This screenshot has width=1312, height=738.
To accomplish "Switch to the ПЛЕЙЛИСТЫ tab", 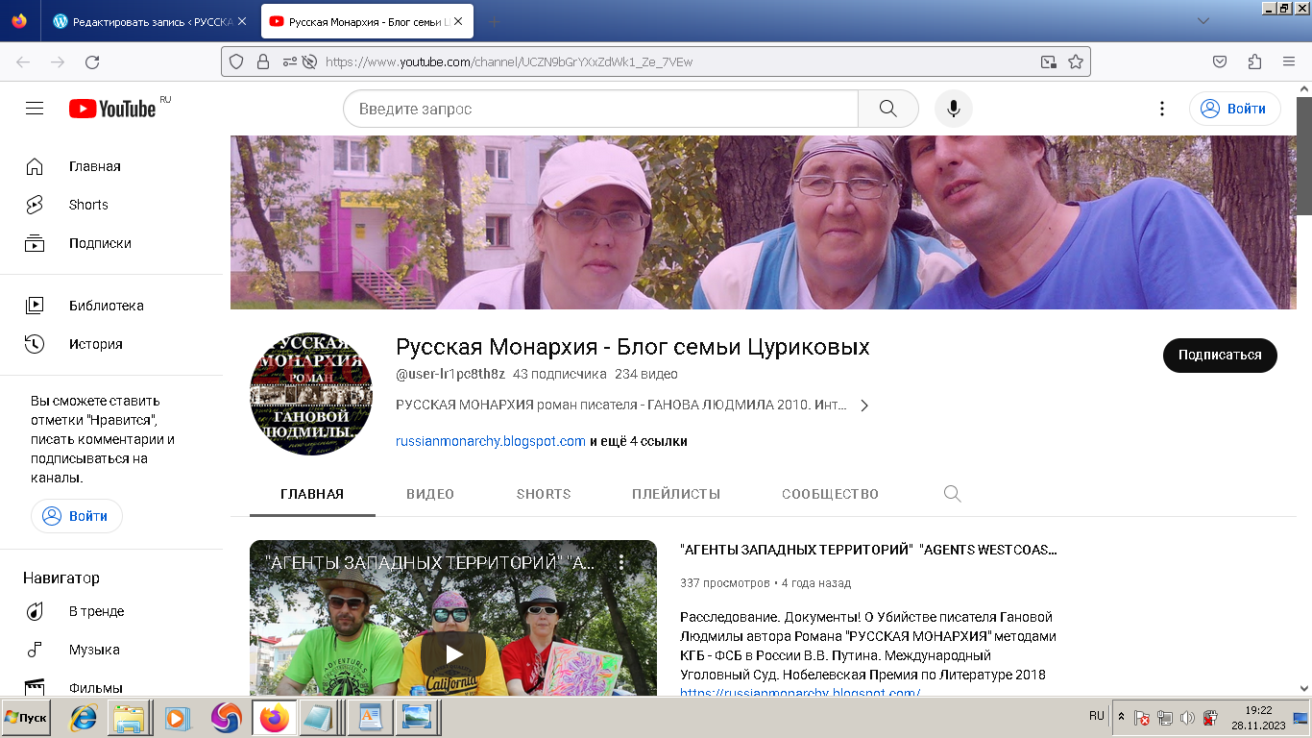I will [676, 494].
